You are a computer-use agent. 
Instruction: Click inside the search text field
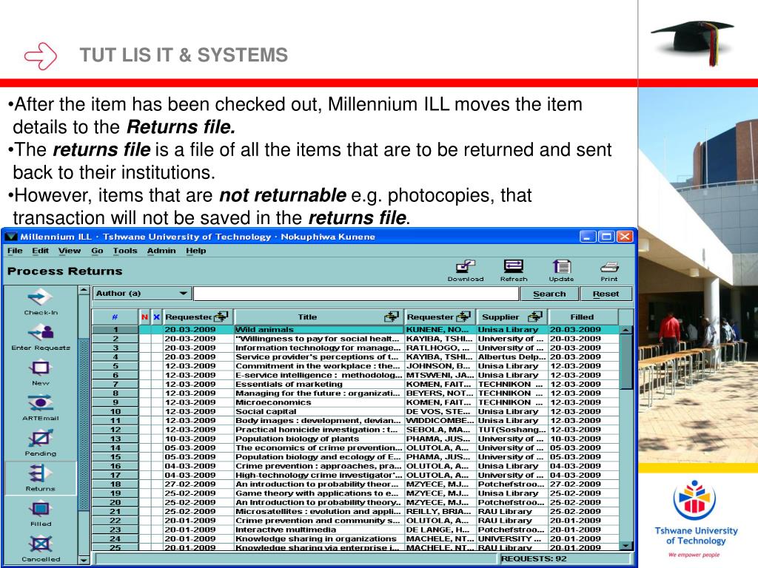tap(356, 294)
